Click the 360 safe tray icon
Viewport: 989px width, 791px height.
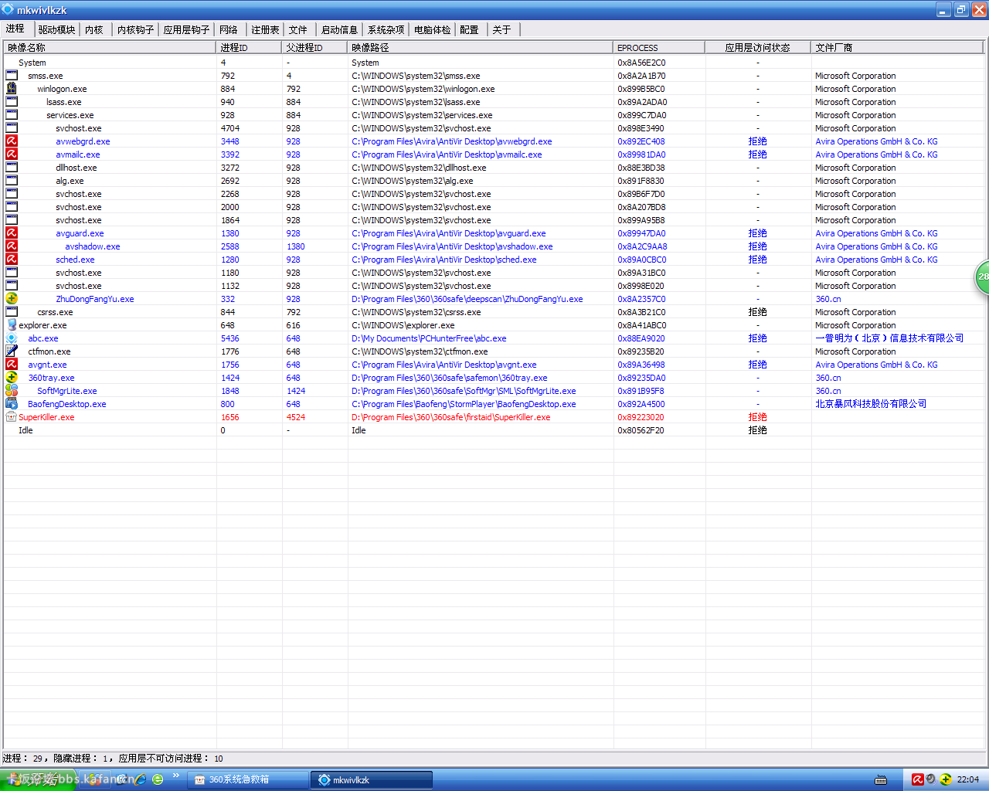click(946, 779)
